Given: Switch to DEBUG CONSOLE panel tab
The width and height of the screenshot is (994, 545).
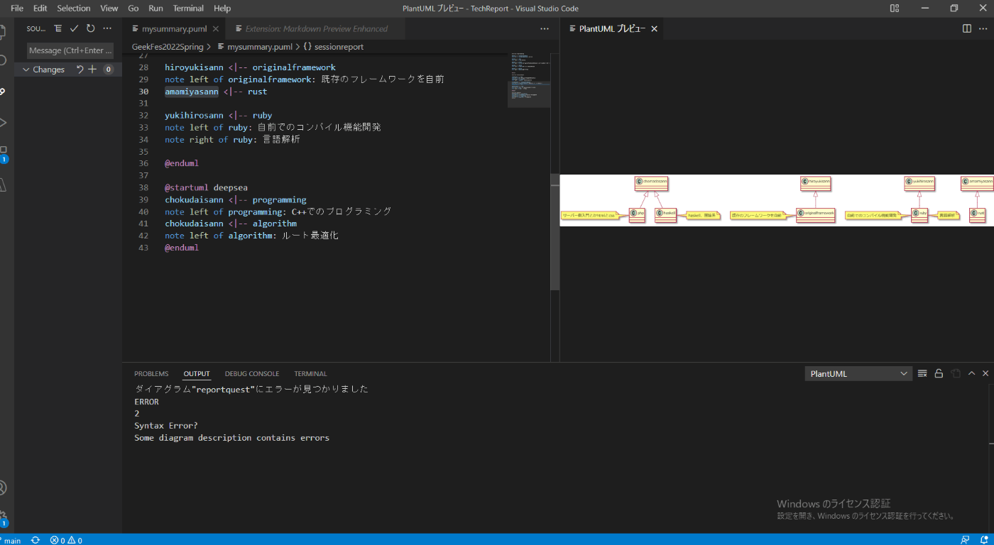Looking at the screenshot, I should [x=252, y=374].
